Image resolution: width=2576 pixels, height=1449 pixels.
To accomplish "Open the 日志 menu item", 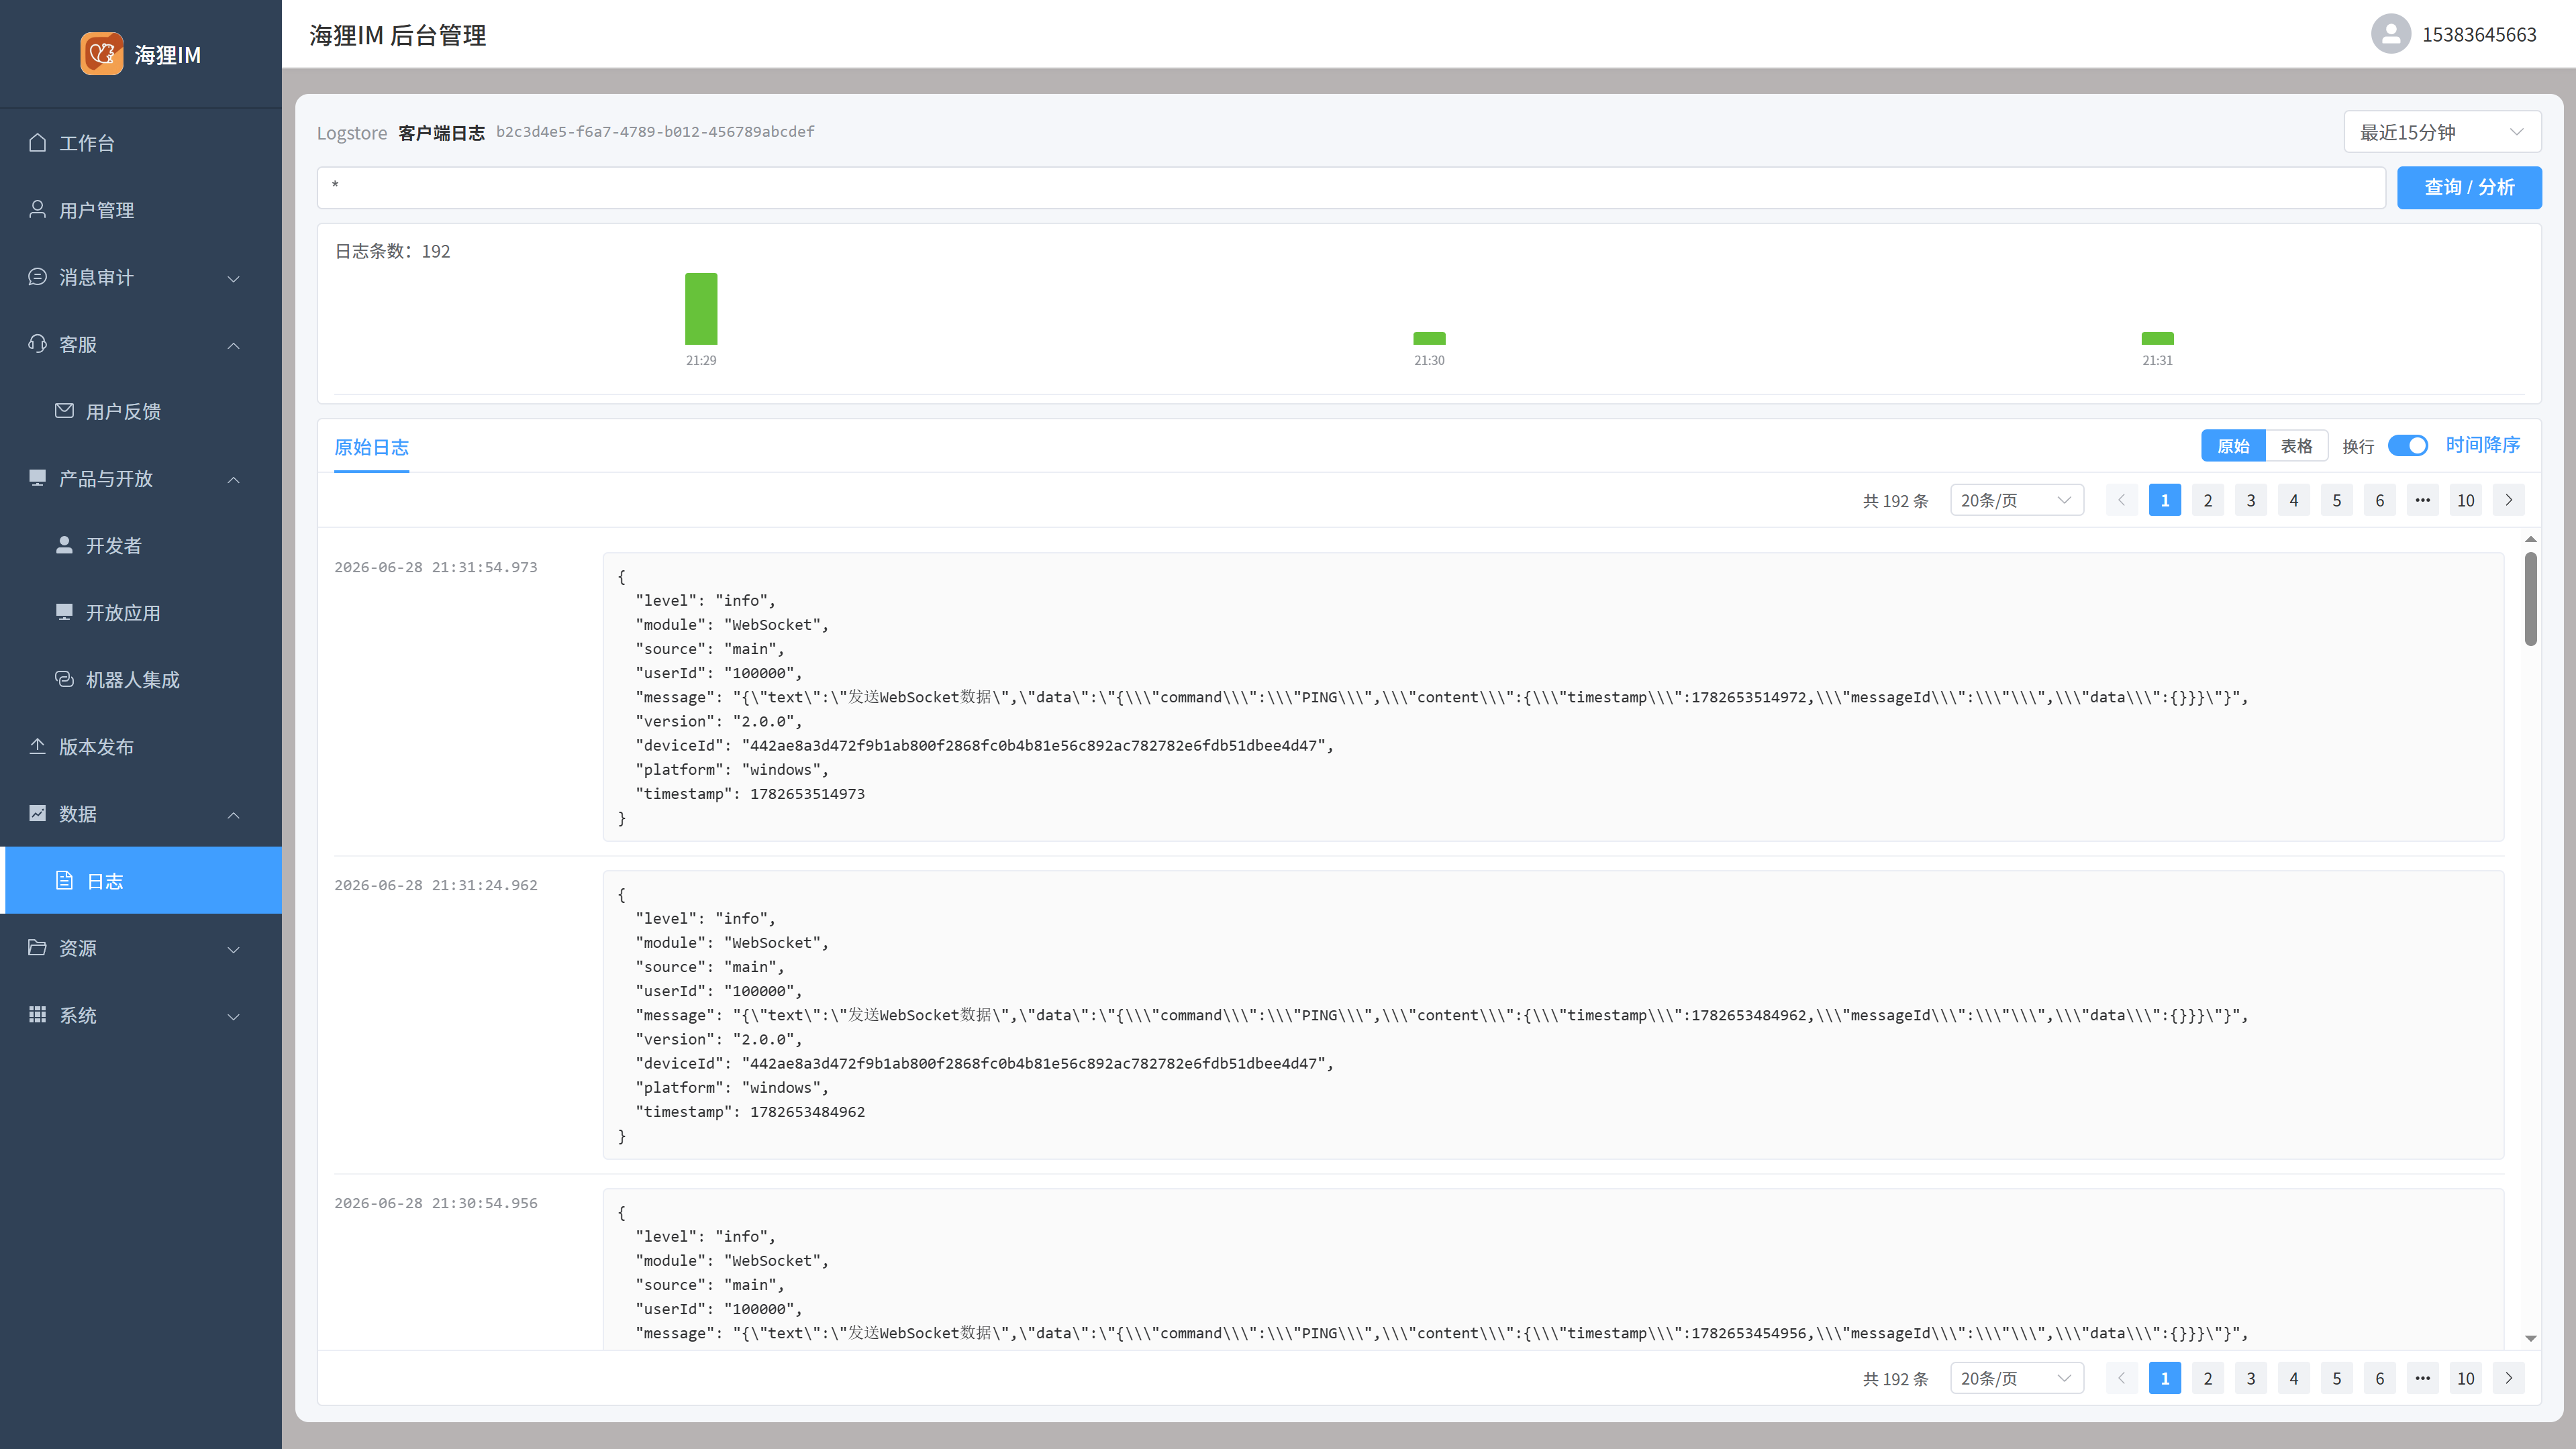I will (x=141, y=880).
